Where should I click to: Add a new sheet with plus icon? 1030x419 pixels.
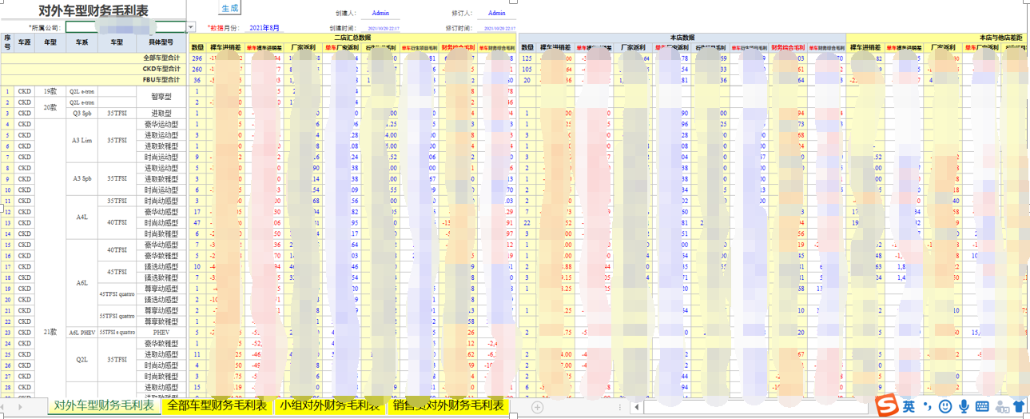point(538,407)
